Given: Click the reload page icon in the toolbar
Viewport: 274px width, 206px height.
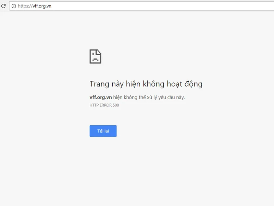Looking at the screenshot, I should pyautogui.click(x=3, y=6).
